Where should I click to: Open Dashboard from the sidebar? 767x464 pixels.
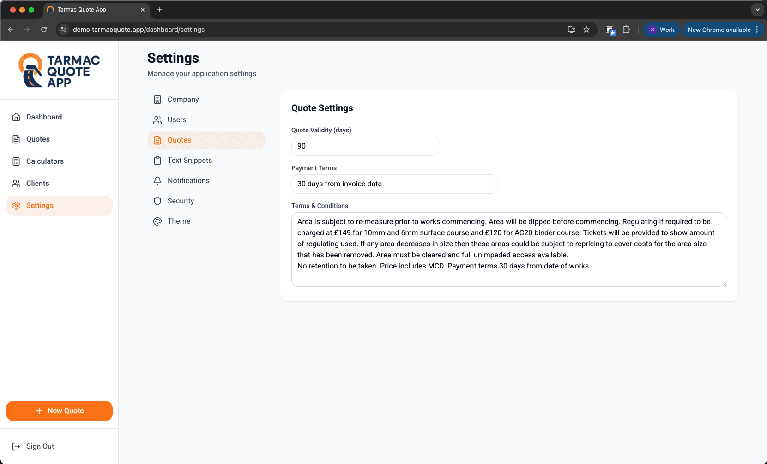click(44, 117)
